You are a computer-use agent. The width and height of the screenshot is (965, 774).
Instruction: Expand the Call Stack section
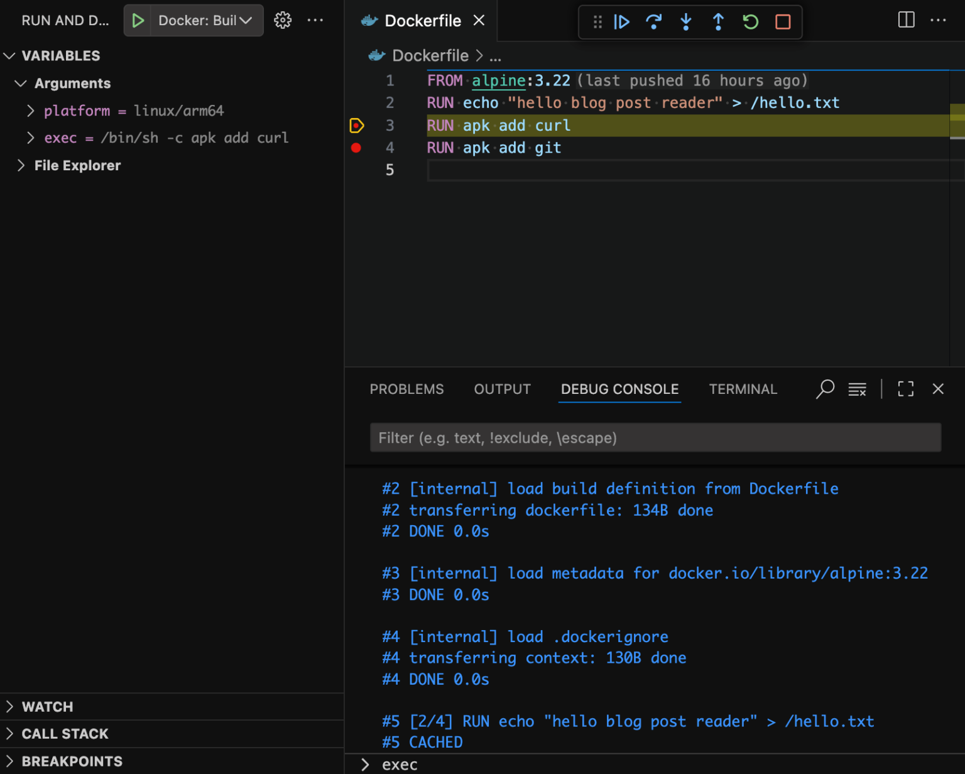click(9, 733)
